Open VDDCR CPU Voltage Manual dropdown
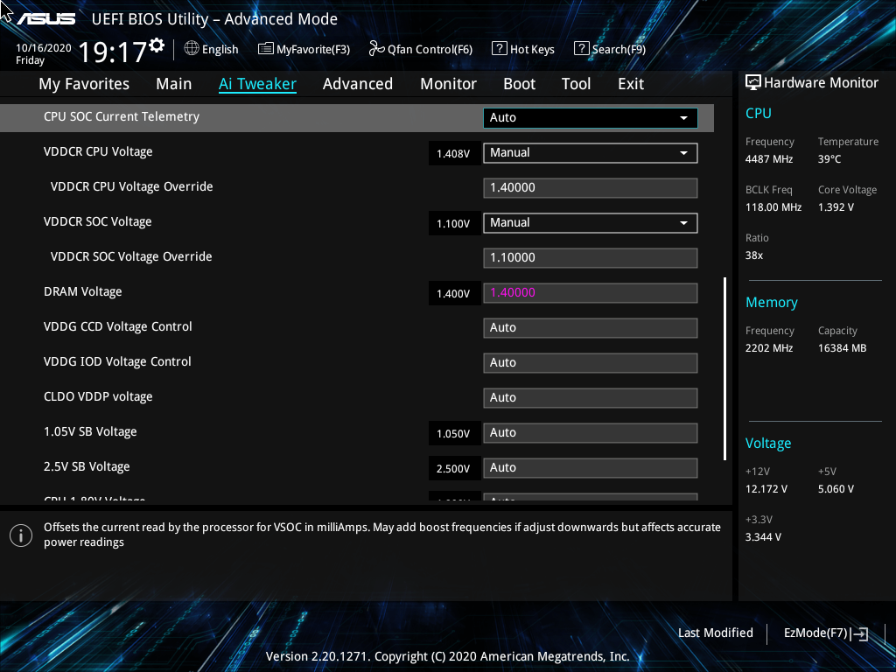The width and height of the screenshot is (896, 672). 591,152
